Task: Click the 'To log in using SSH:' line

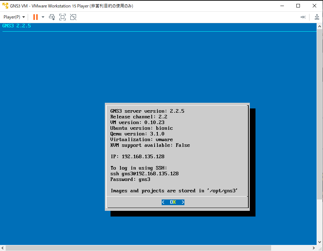Action: click(139, 168)
